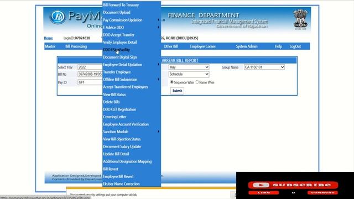Screen dimensions: 354x199
Task: Open Accept Transferred Employees entry
Action: tap(126, 87)
